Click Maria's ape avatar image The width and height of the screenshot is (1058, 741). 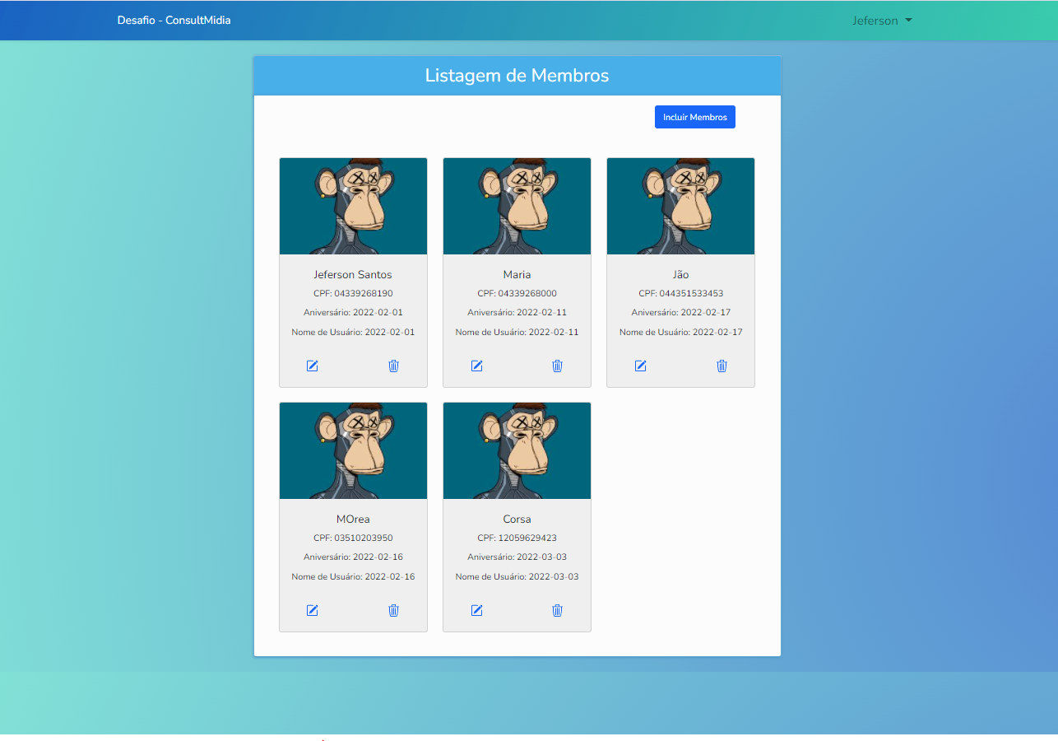coord(517,206)
